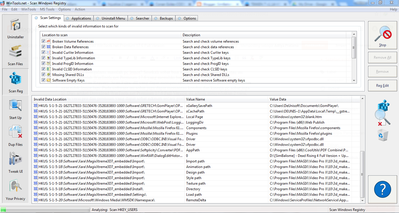Image resolution: width=399 pixels, height=213 pixels.
Task: Switch to the Applications tab
Action: click(x=78, y=18)
